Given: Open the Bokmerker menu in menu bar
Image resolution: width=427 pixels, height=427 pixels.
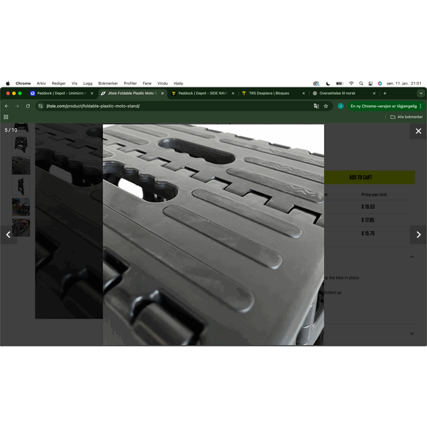Looking at the screenshot, I should [108, 83].
